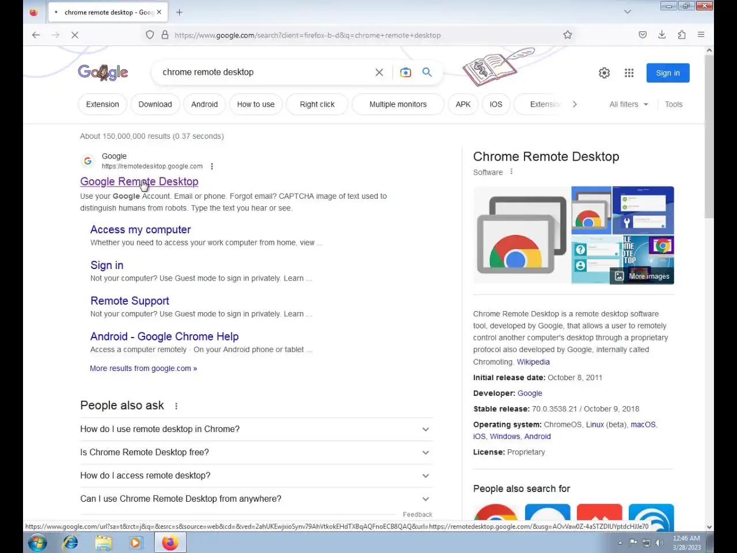The image size is (737, 553).
Task: Expand How do I access remote desktop
Action: pyautogui.click(x=256, y=475)
